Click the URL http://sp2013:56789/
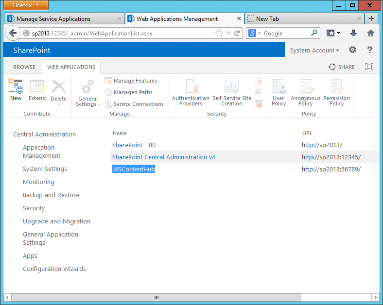Viewport: 383px width, 305px height. pyautogui.click(x=331, y=169)
